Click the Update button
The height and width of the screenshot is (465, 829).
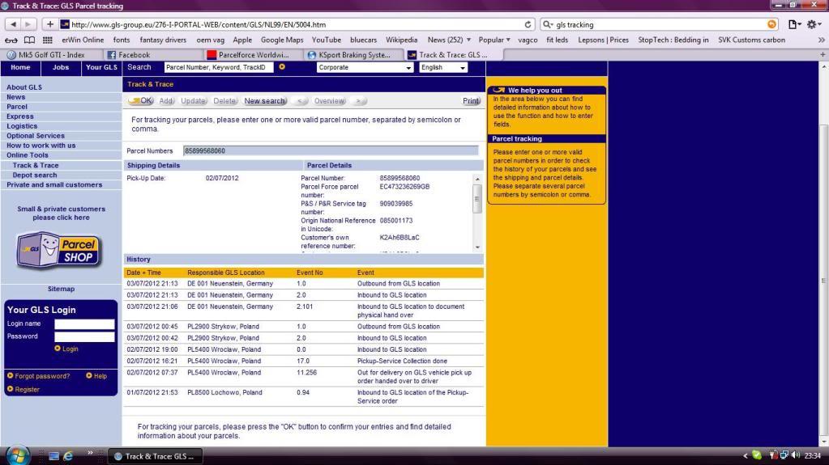click(x=193, y=101)
